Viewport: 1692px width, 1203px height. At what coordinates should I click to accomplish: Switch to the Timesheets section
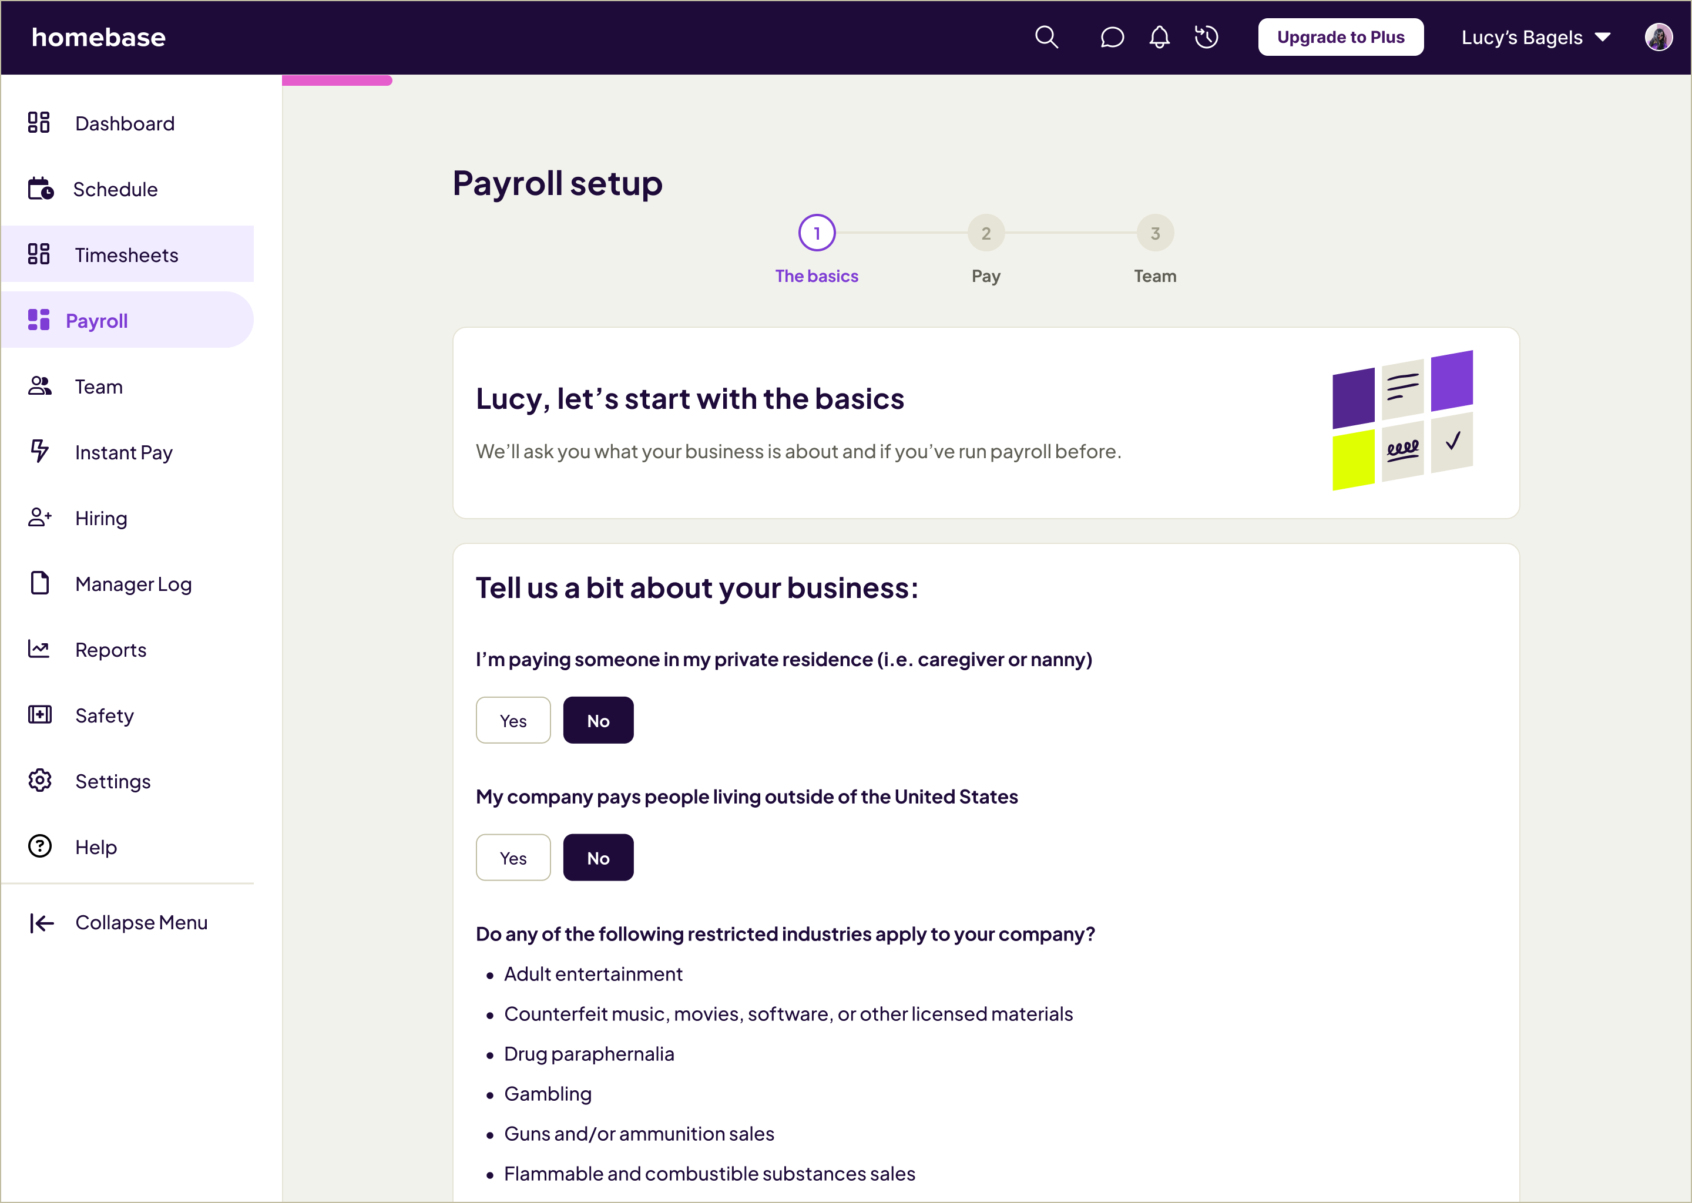[x=126, y=254]
